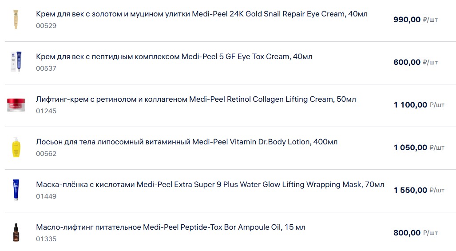The image size is (456, 251).
Task: Click product code 01245
Action: coord(46,111)
